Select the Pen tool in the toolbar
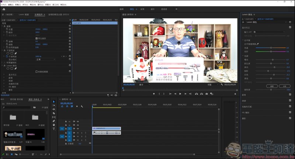The image size is (295, 159). click(54, 121)
